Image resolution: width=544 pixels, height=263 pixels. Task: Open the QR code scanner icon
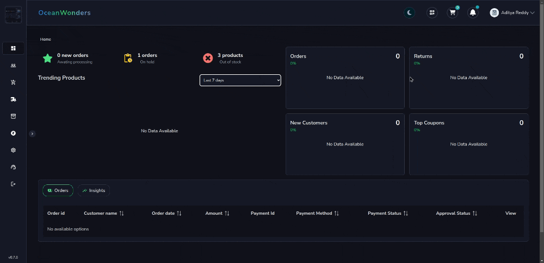[x=432, y=12]
